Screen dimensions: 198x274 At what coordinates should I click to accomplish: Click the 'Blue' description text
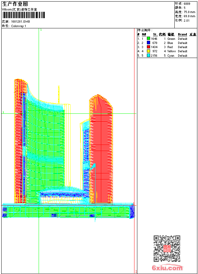[x=170, y=43]
